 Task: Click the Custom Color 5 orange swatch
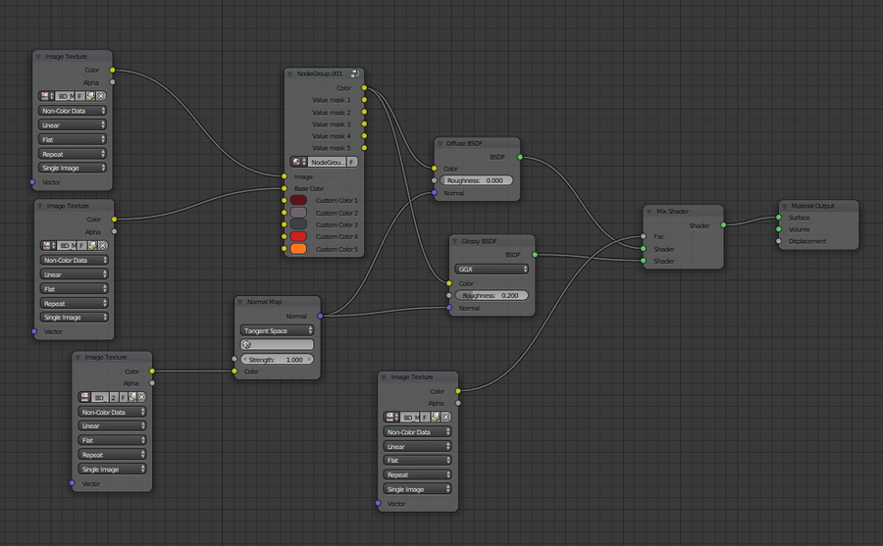[298, 249]
